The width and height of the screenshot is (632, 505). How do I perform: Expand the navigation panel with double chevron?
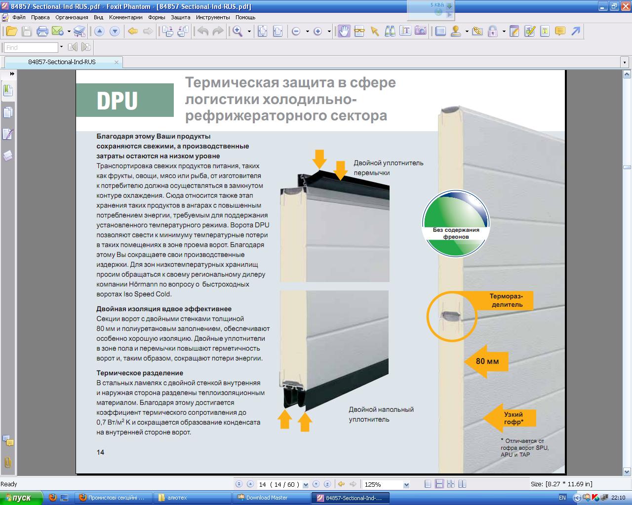tap(12, 73)
